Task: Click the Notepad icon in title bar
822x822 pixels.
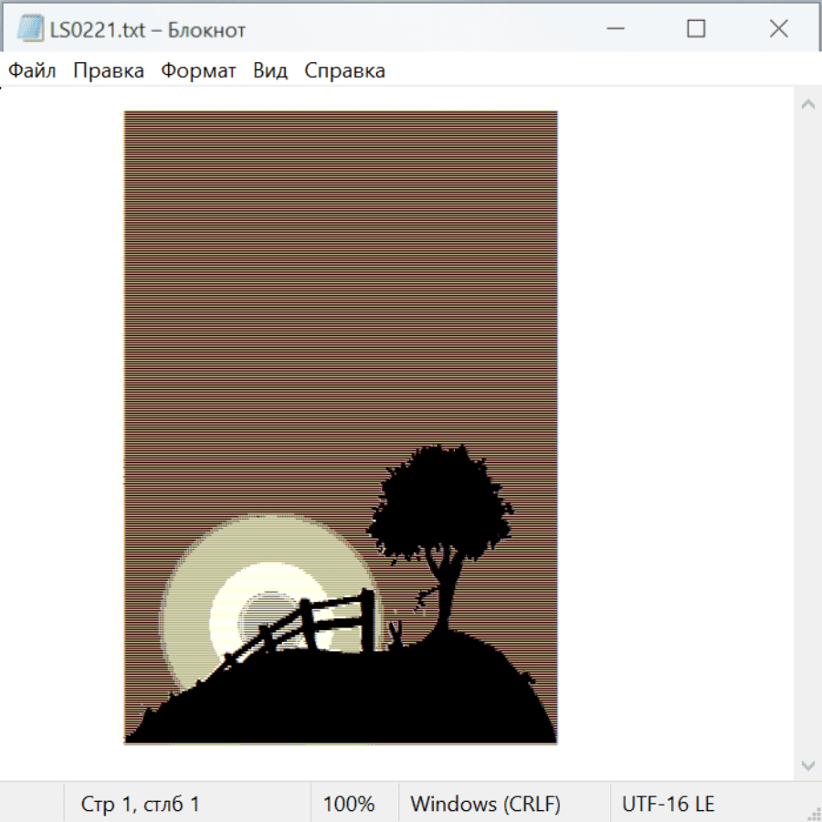Action: click(29, 29)
